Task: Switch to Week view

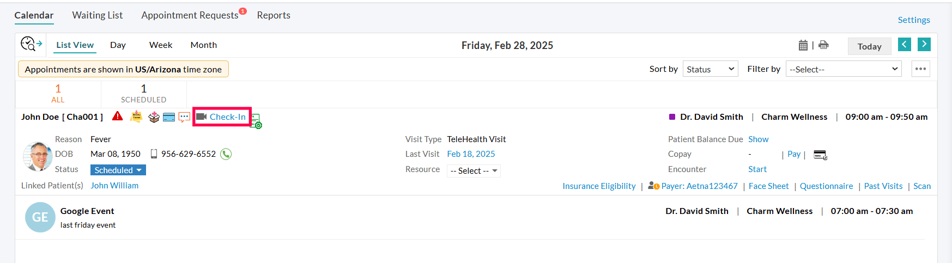Action: point(161,45)
